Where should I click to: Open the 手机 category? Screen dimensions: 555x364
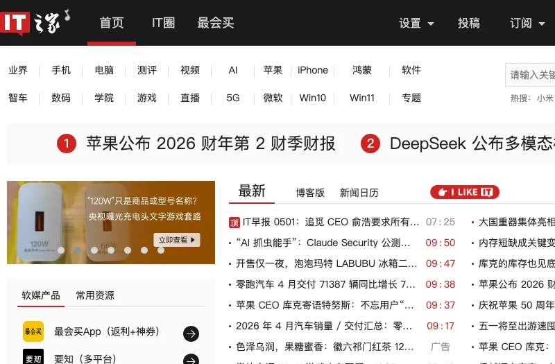pyautogui.click(x=61, y=70)
